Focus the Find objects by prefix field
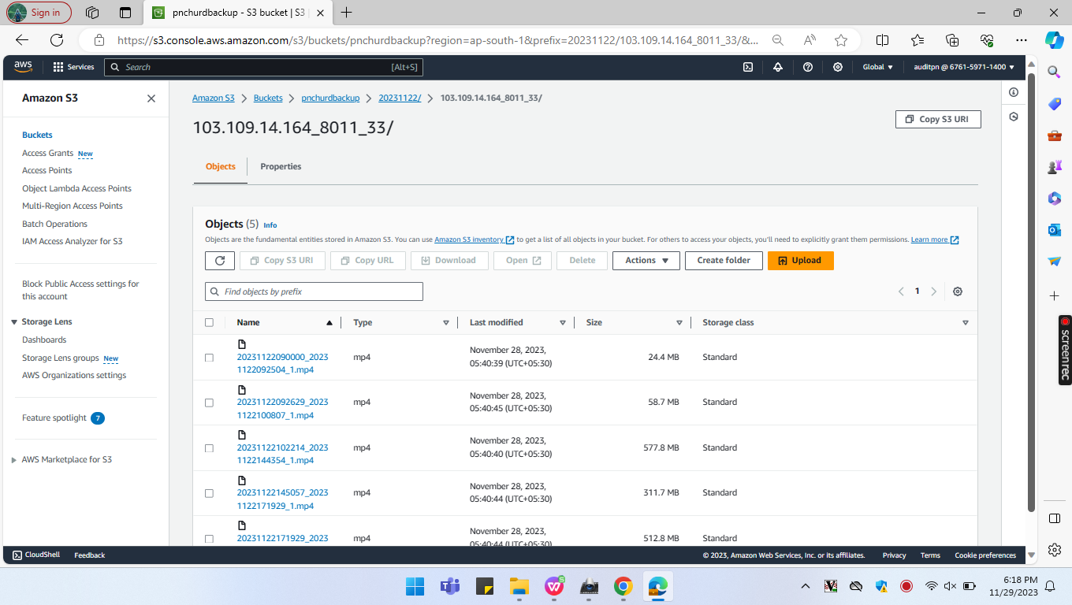Viewport: 1072px width, 605px height. click(x=314, y=291)
